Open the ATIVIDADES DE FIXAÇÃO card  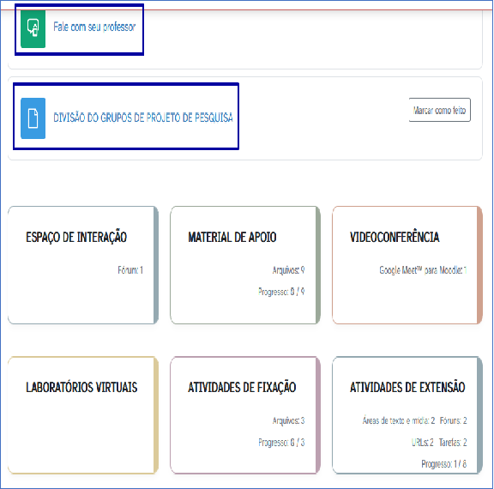pos(245,415)
